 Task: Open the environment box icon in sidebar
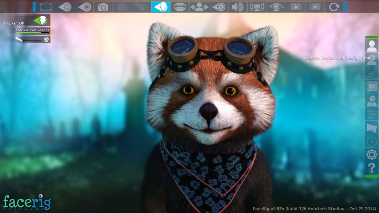pos(372,87)
